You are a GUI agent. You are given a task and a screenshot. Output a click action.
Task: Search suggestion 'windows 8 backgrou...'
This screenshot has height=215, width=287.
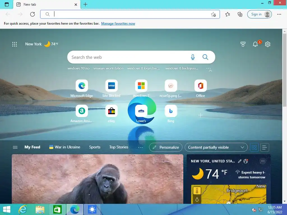(182, 68)
